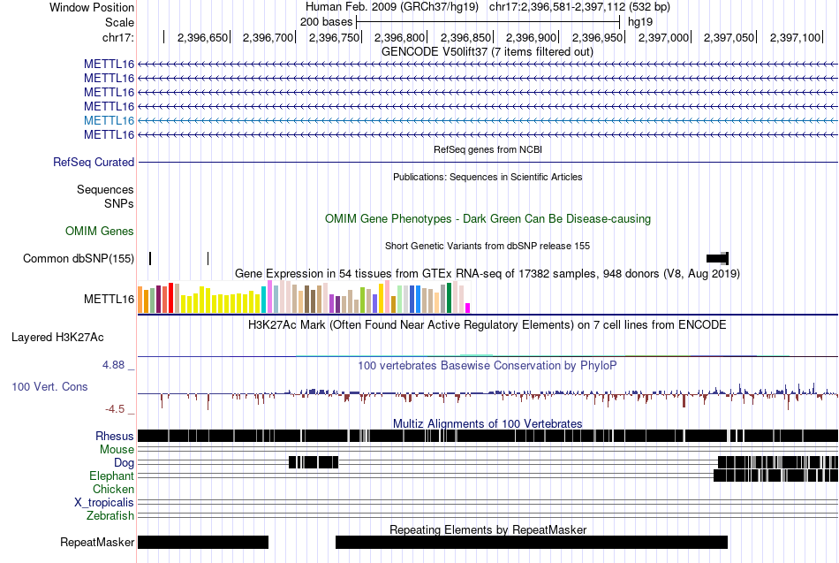Select the Layered H3K27Ac track label
Image resolution: width=839 pixels, height=563 pixels.
(57, 338)
